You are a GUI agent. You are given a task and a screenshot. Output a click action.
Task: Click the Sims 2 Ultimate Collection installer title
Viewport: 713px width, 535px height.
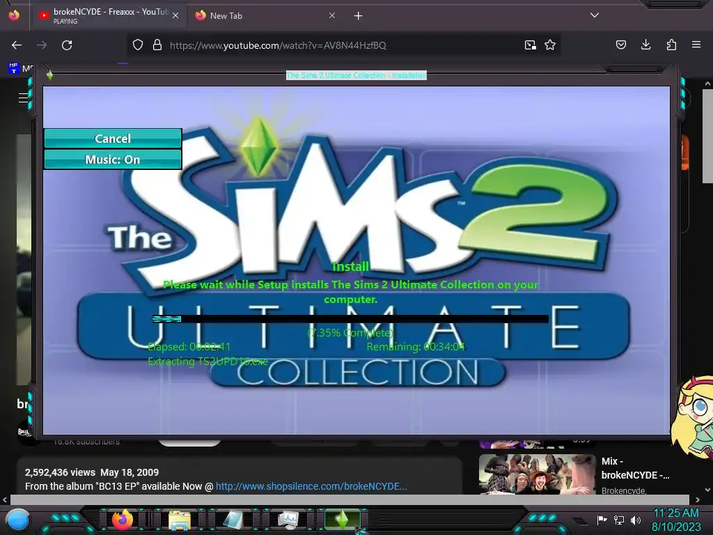(x=356, y=75)
